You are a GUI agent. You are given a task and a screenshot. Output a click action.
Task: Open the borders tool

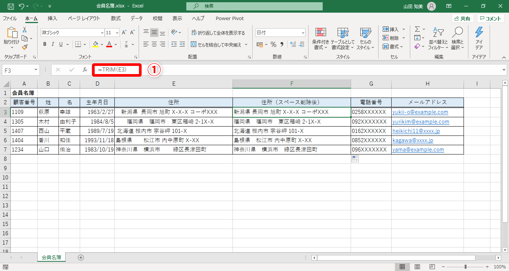(78, 44)
